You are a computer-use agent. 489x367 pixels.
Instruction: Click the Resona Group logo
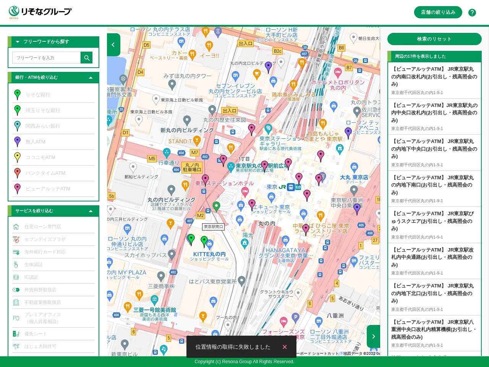pos(40,12)
